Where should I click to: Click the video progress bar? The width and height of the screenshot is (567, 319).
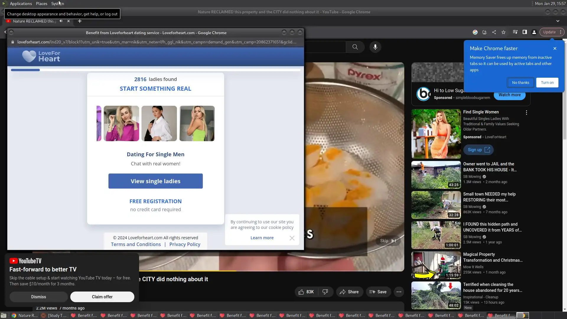pyautogui.click(x=295, y=271)
